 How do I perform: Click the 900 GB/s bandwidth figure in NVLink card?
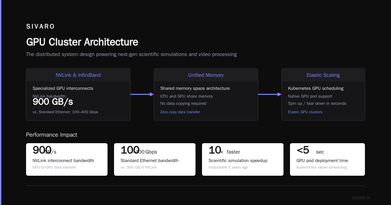[53, 102]
